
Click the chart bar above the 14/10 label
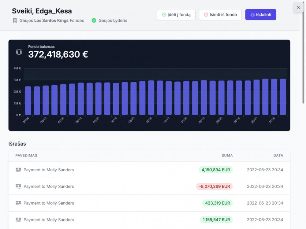click(151, 98)
